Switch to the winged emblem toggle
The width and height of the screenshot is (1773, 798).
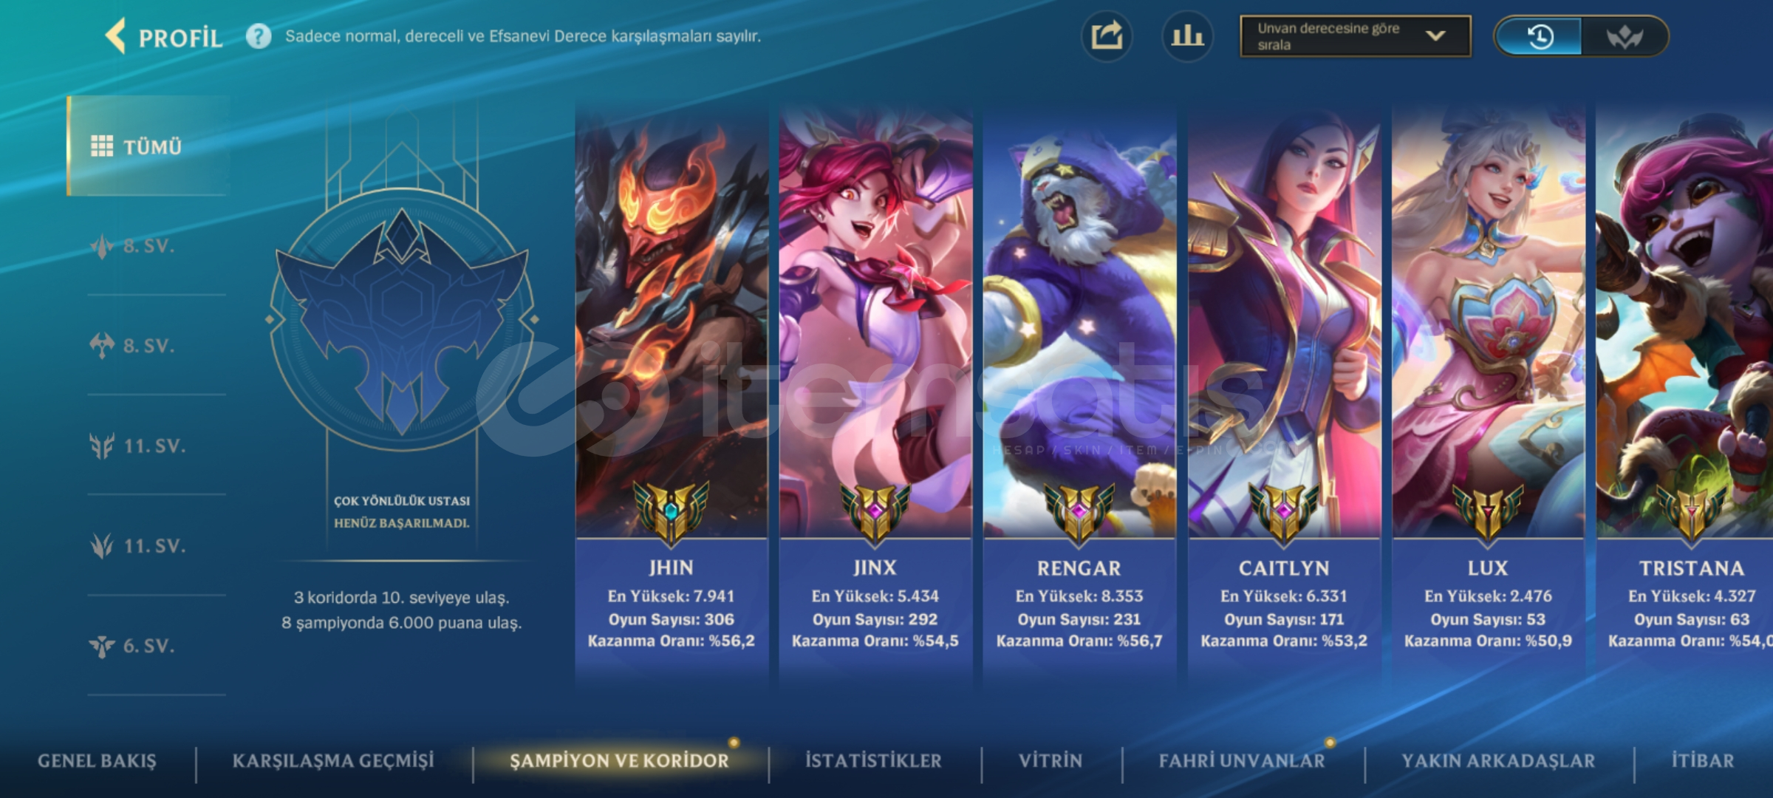1624,36
